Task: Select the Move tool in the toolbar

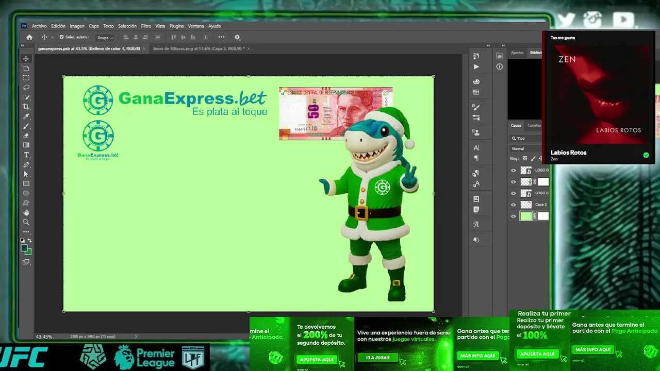Action: pos(26,59)
